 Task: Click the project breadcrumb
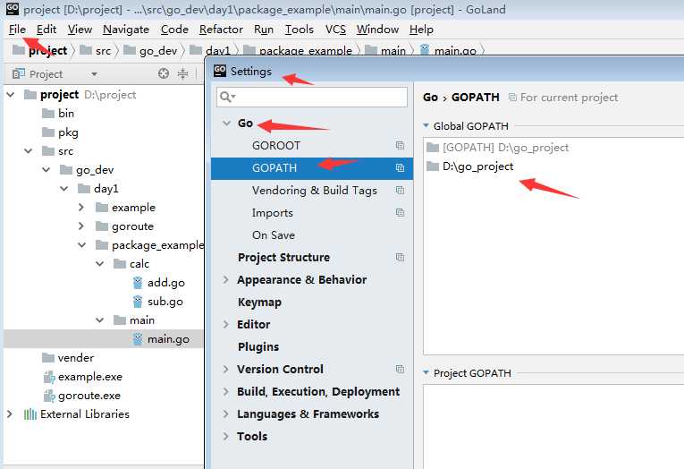(x=40, y=51)
